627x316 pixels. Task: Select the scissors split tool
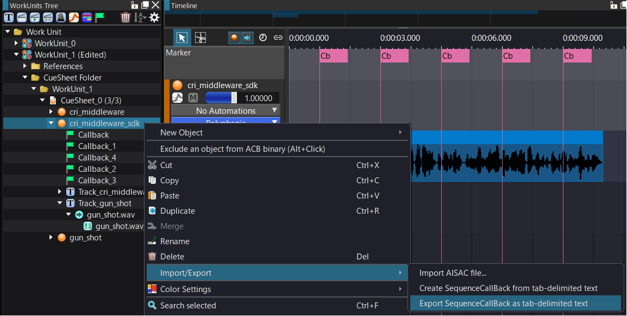pos(200,38)
